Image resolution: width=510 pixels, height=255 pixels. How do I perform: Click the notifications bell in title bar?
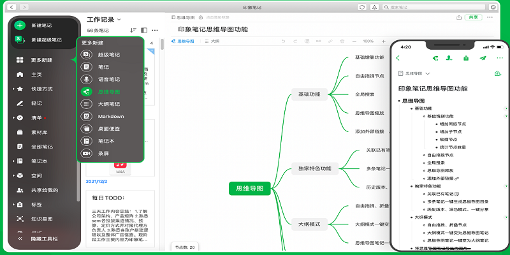click(x=374, y=7)
